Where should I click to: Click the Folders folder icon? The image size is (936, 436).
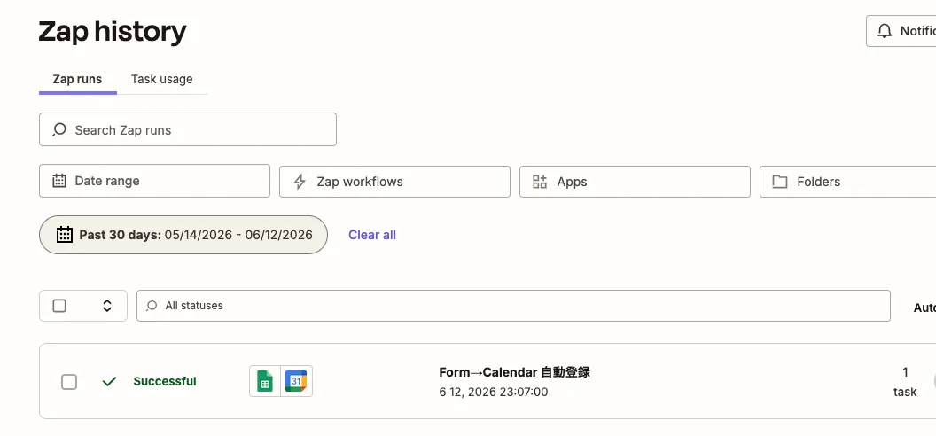(x=780, y=182)
